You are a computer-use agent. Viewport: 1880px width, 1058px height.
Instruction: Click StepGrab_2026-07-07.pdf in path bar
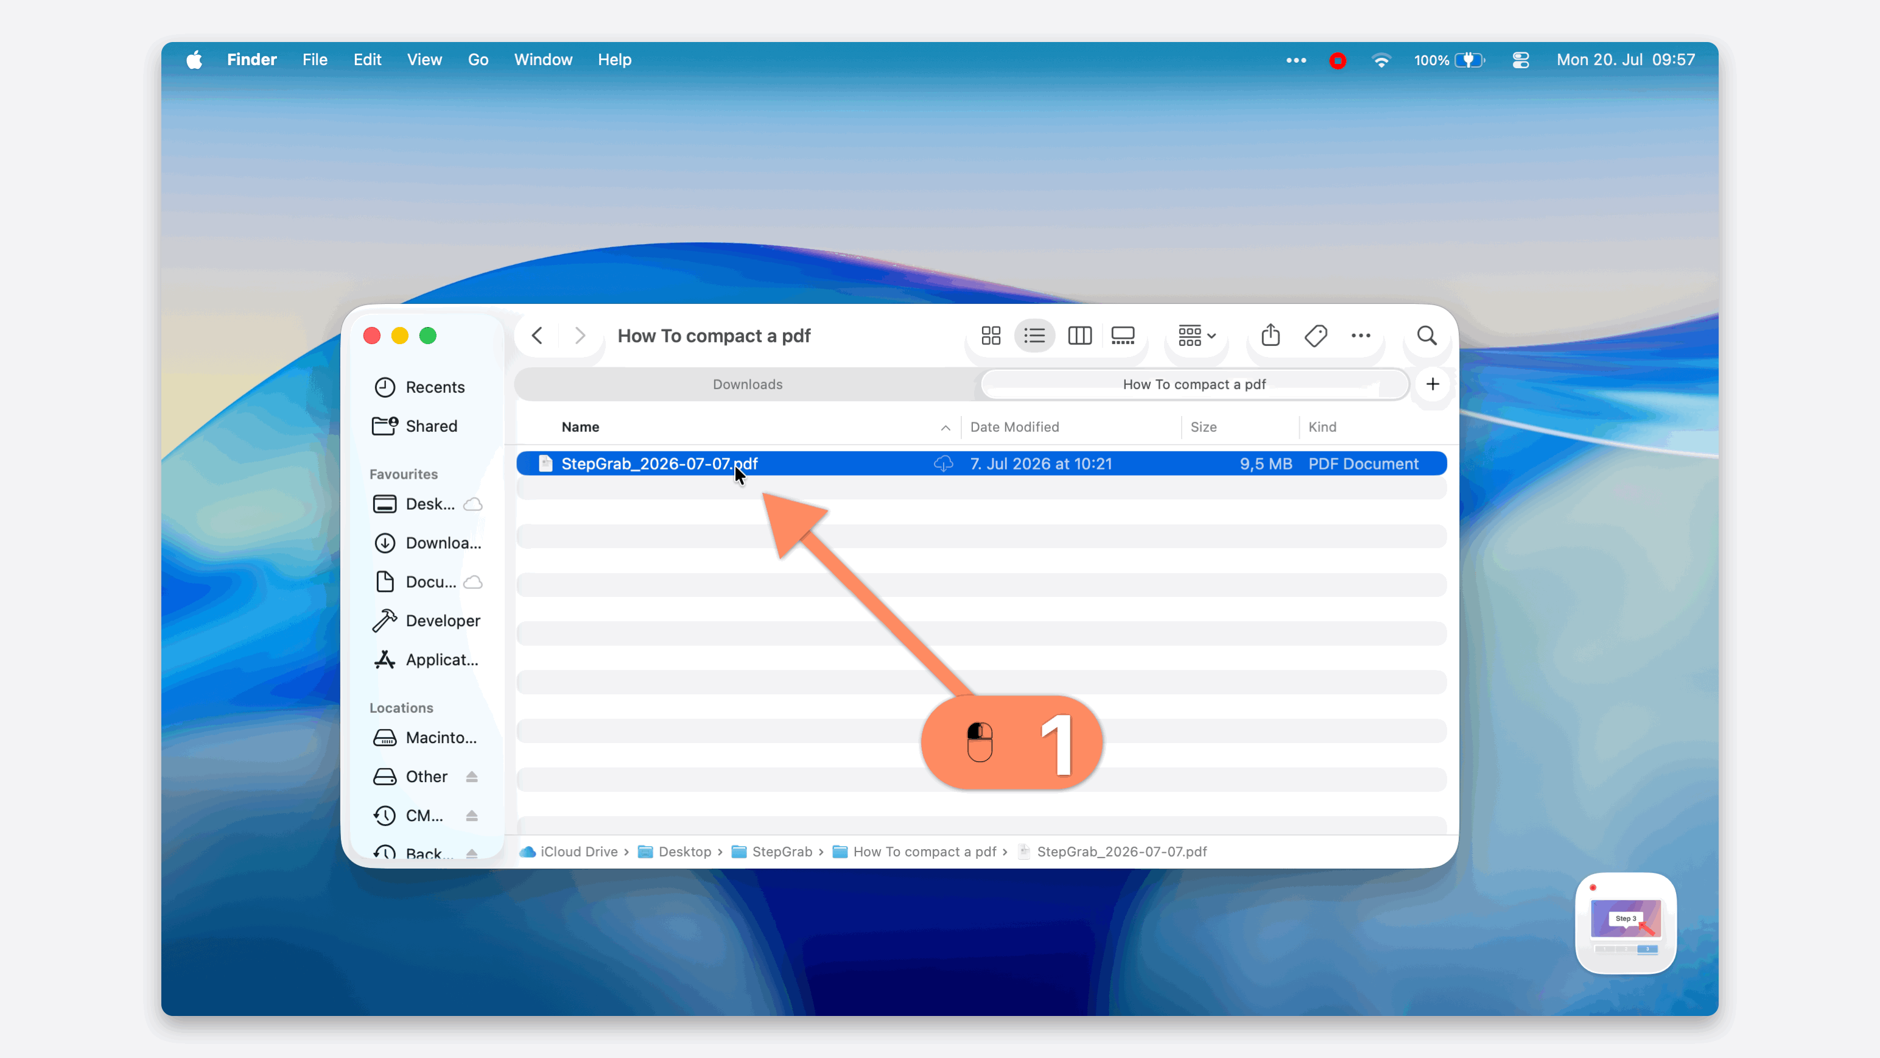pos(1113,852)
